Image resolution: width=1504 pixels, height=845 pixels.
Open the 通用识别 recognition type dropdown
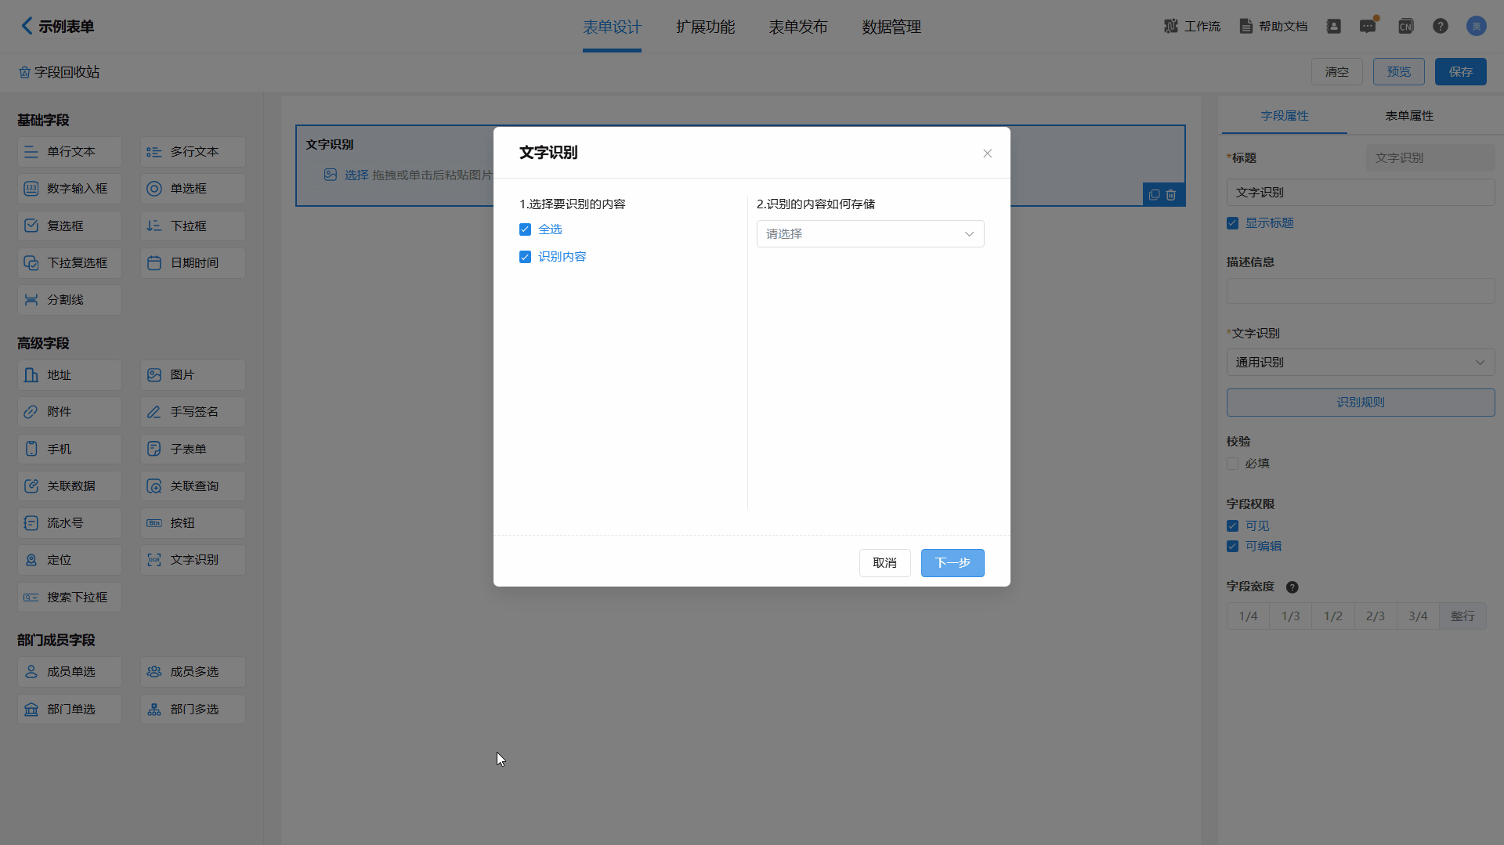pyautogui.click(x=1360, y=363)
